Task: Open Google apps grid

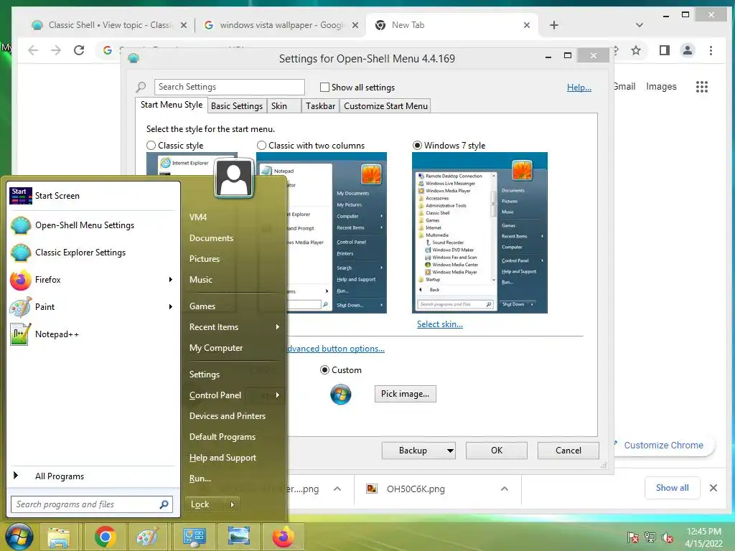Action: point(702,87)
